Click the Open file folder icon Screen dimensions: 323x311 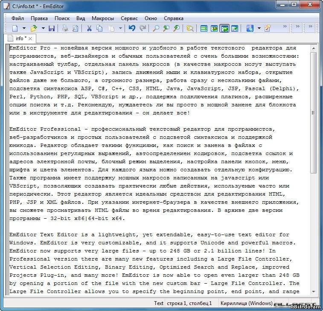(x=34, y=28)
